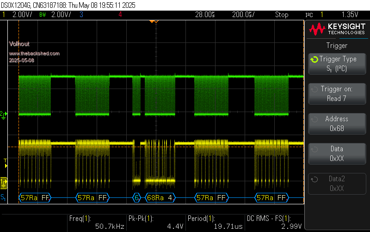
Task: Click the Trigger menu title
Action: tap(337, 46)
